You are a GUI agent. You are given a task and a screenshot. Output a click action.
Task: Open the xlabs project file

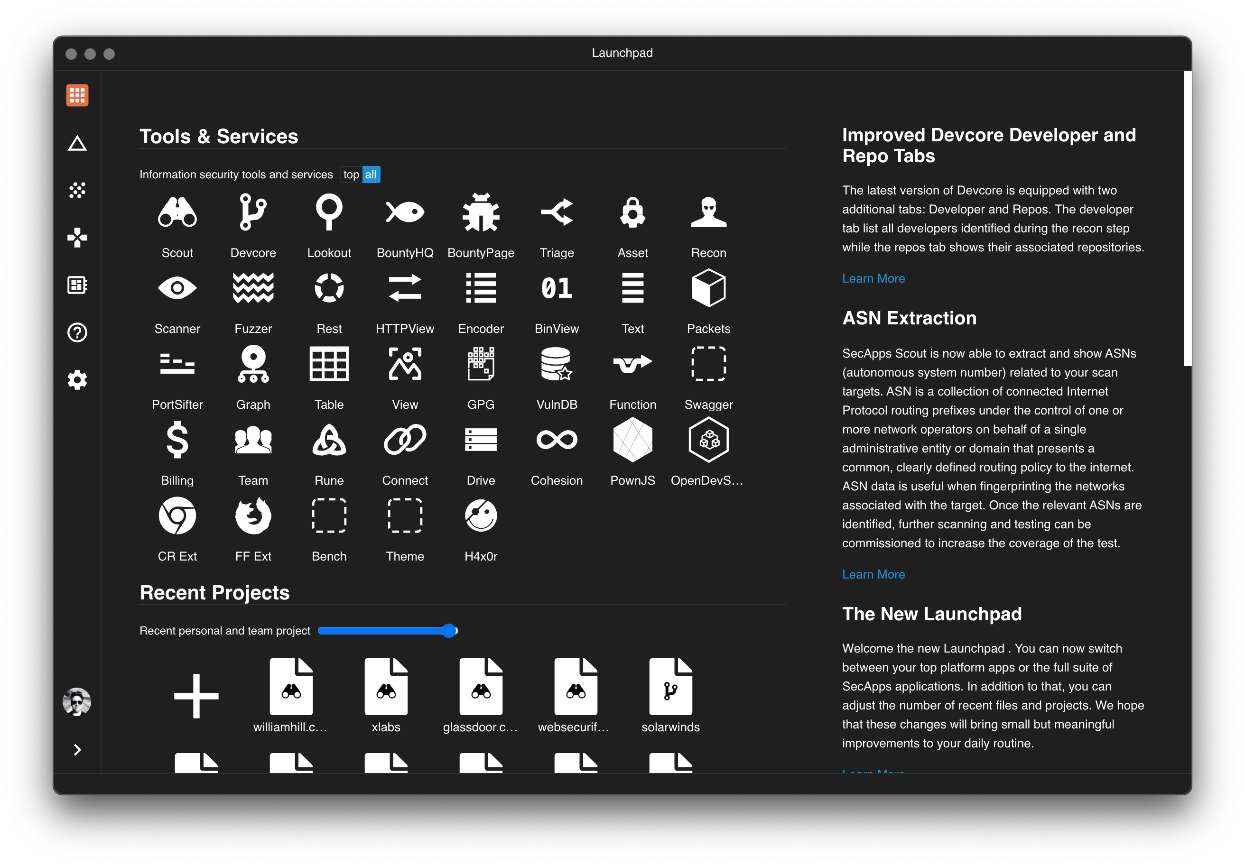pos(386,696)
